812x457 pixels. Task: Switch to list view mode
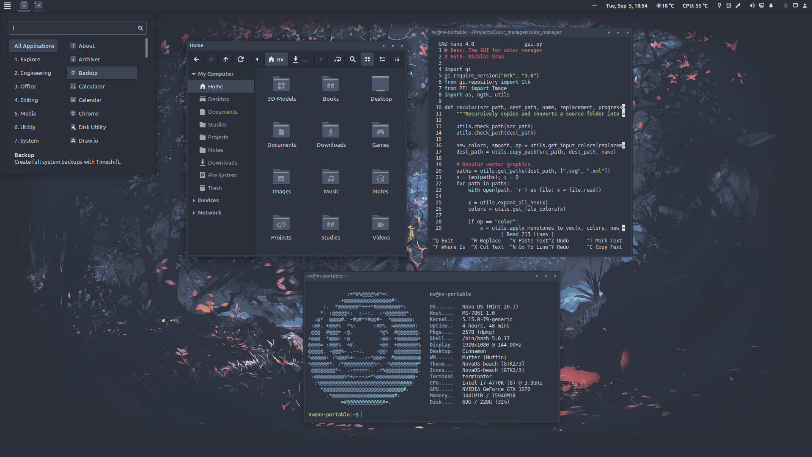[x=382, y=59]
